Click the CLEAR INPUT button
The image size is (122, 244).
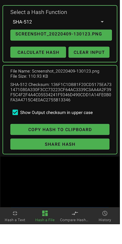point(89,52)
